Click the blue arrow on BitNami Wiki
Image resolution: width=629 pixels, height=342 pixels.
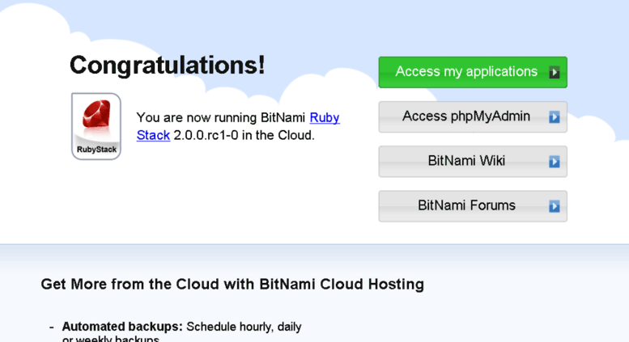(x=555, y=162)
